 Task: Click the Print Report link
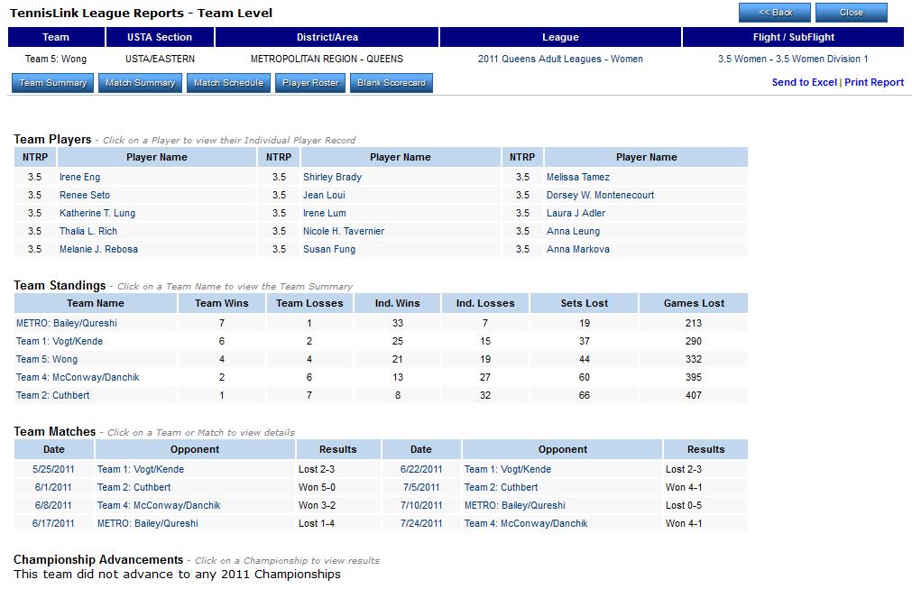coord(873,82)
